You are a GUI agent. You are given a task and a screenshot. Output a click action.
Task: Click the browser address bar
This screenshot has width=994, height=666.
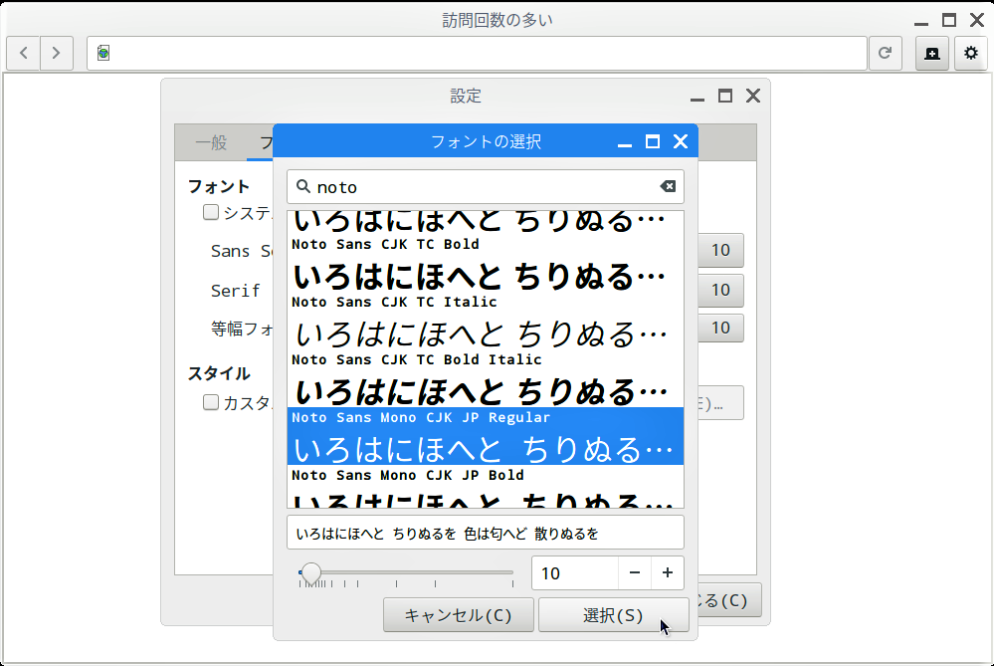(x=477, y=53)
